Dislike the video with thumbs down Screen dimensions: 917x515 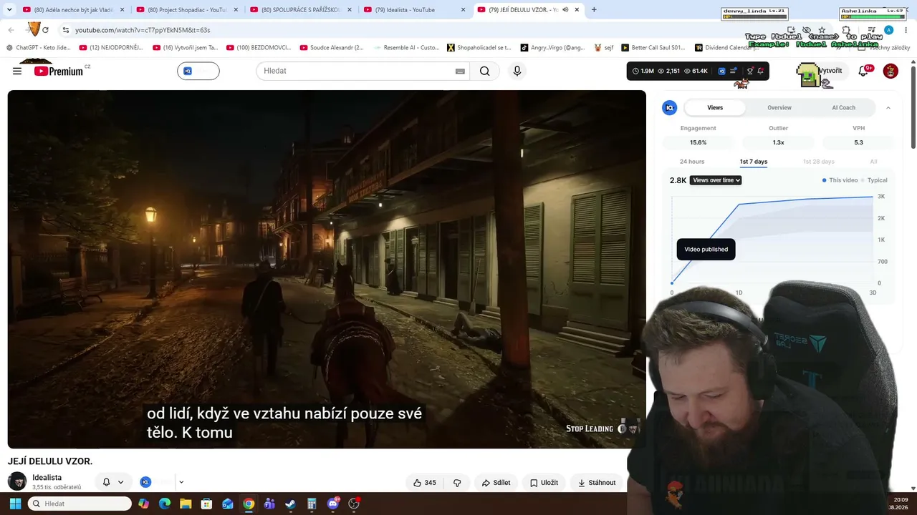click(x=457, y=483)
